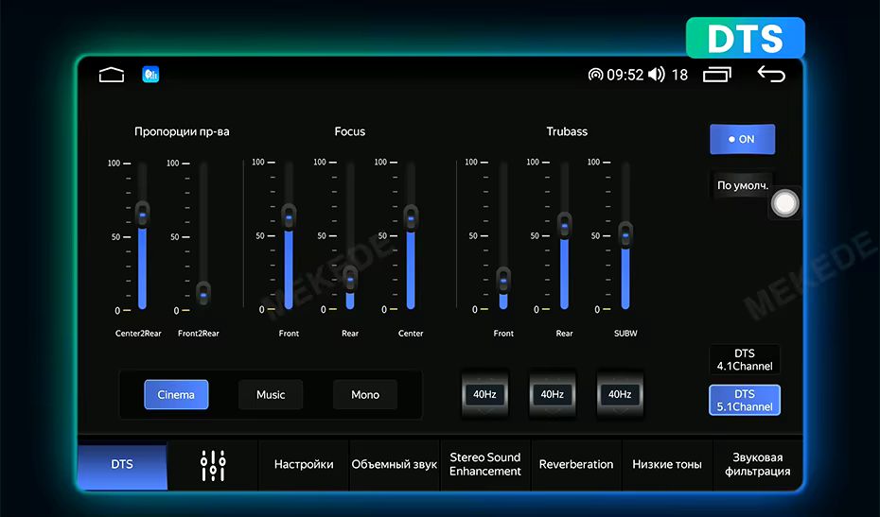Switch to Stereo Sound Enhancement tab

click(485, 464)
